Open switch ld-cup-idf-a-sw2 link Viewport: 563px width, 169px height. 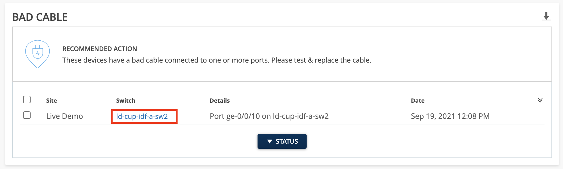[142, 116]
